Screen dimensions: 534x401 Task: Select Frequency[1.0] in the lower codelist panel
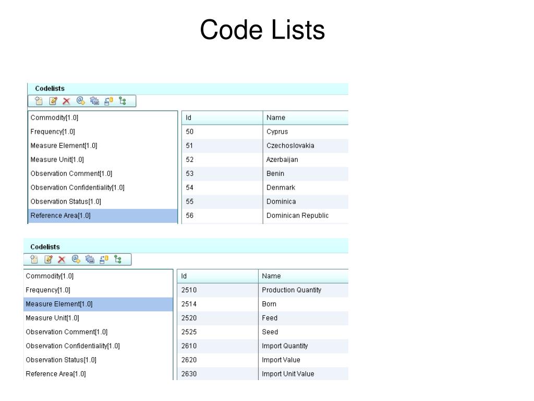98,290
